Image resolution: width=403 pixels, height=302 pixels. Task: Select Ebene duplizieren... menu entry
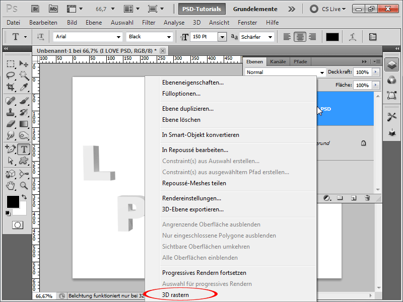[187, 109]
